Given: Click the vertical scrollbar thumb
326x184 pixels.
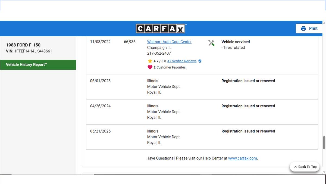Looking at the screenshot, I should click(324, 143).
